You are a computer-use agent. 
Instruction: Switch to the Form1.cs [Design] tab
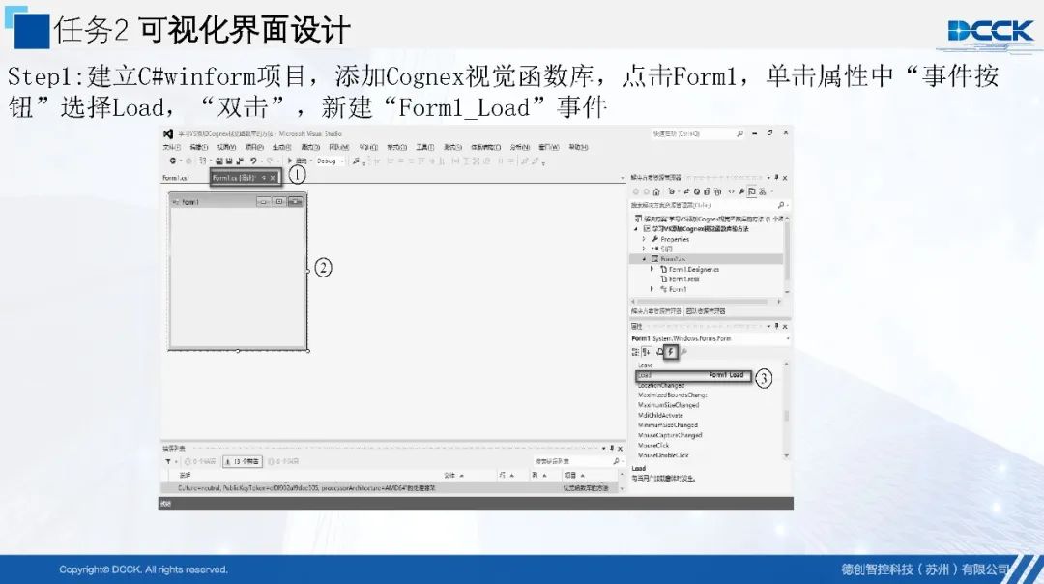point(236,178)
